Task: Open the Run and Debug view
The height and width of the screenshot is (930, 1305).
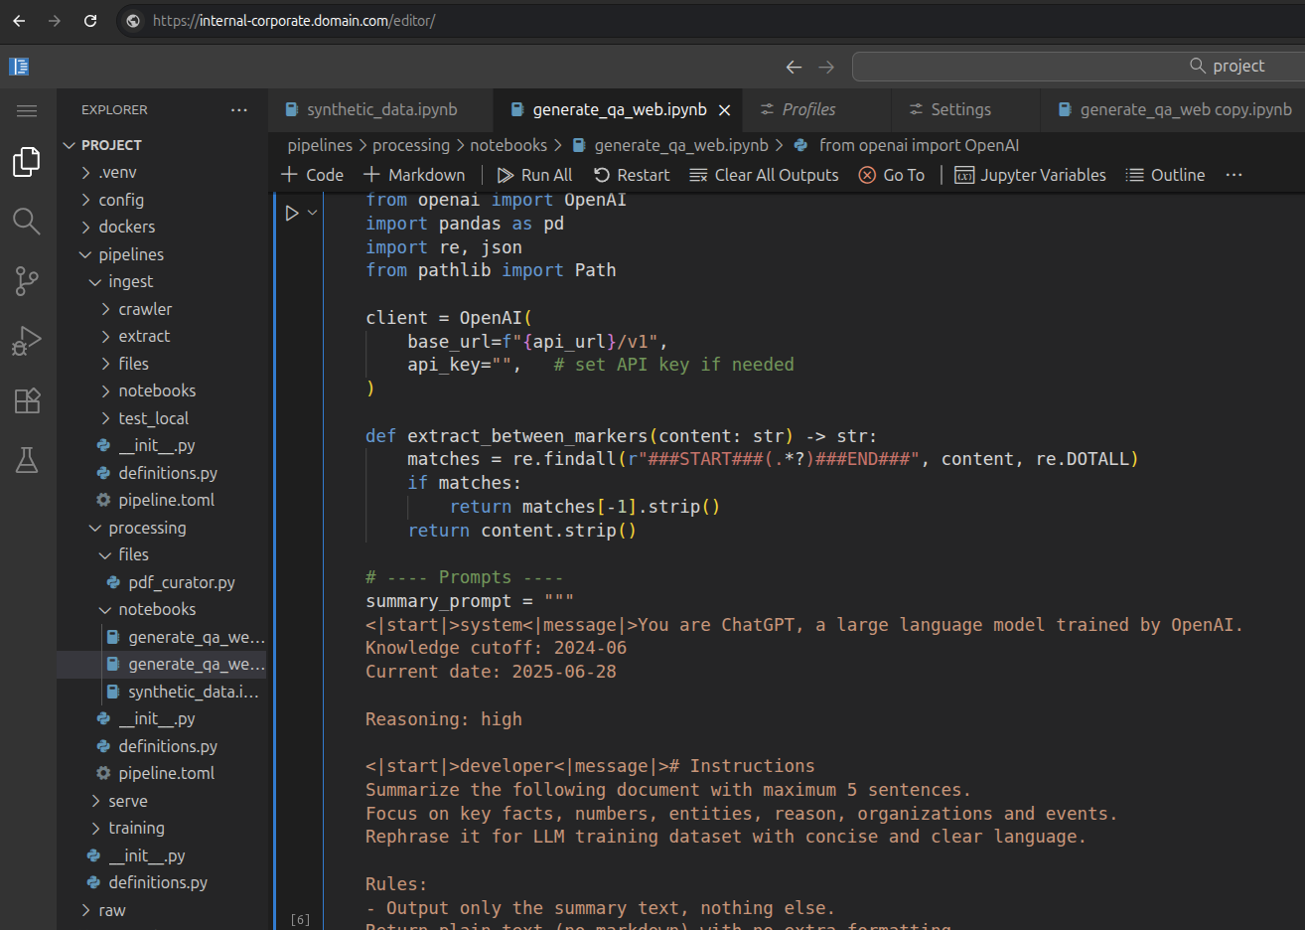Action: coord(27,341)
